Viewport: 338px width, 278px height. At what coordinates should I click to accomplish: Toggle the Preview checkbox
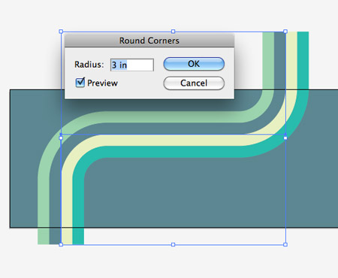[80, 83]
